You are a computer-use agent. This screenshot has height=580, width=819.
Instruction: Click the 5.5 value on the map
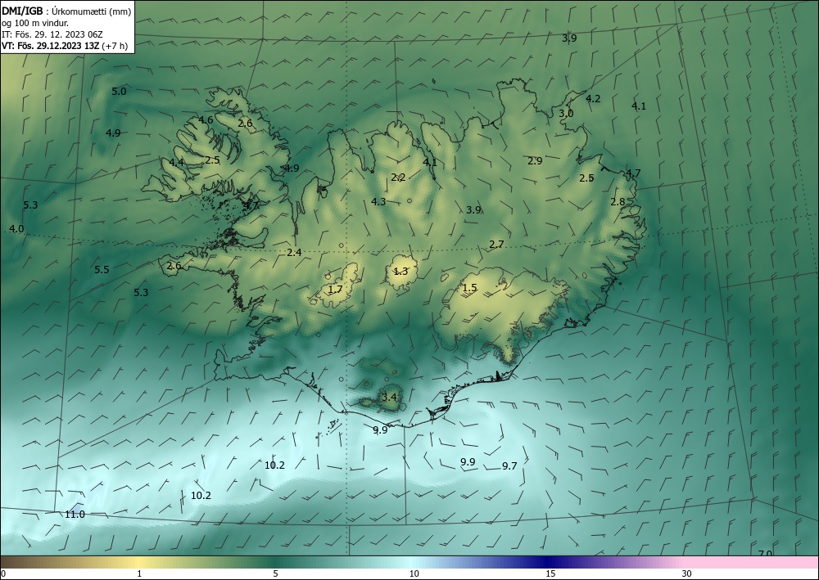click(x=102, y=270)
